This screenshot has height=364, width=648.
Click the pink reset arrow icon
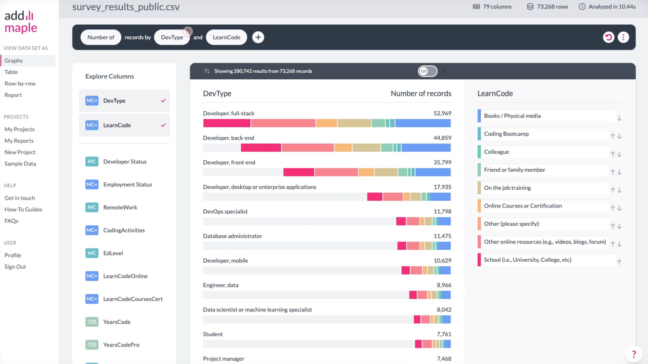[x=608, y=37]
